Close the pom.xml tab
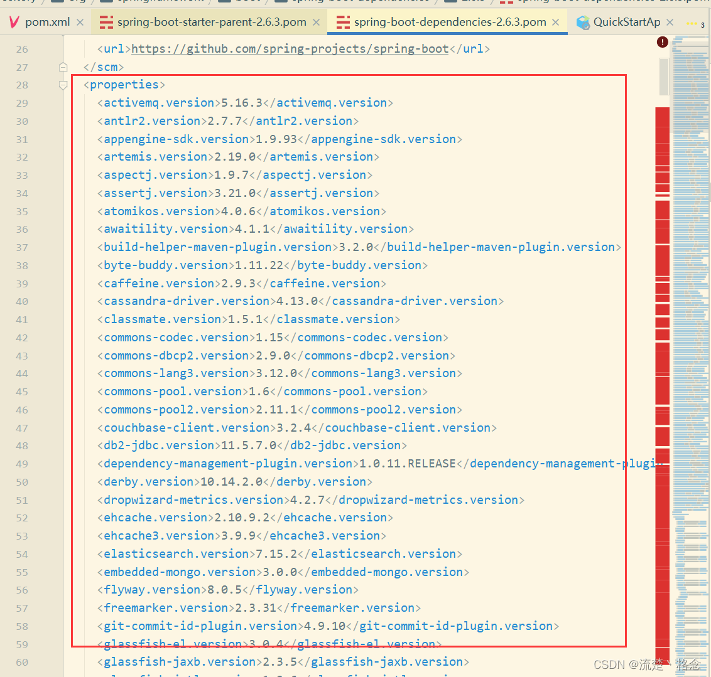 pos(80,22)
